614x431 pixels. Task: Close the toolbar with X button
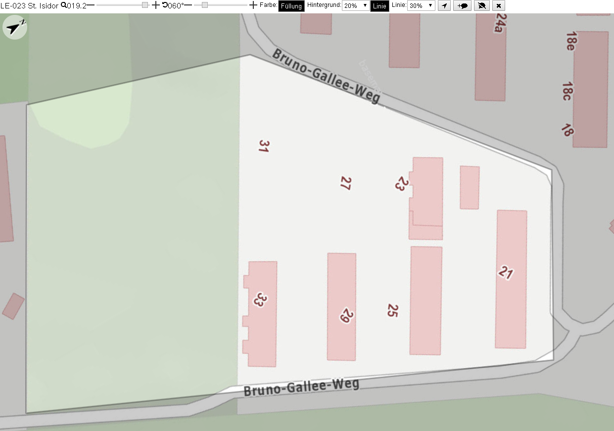499,6
